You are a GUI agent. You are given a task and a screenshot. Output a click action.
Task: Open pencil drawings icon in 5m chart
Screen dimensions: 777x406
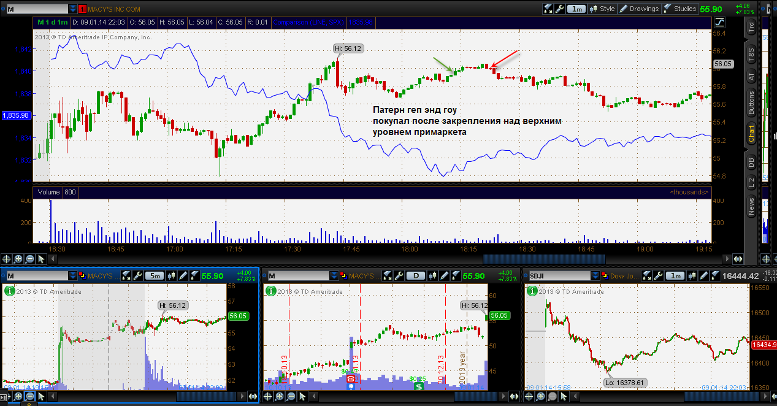(x=183, y=275)
